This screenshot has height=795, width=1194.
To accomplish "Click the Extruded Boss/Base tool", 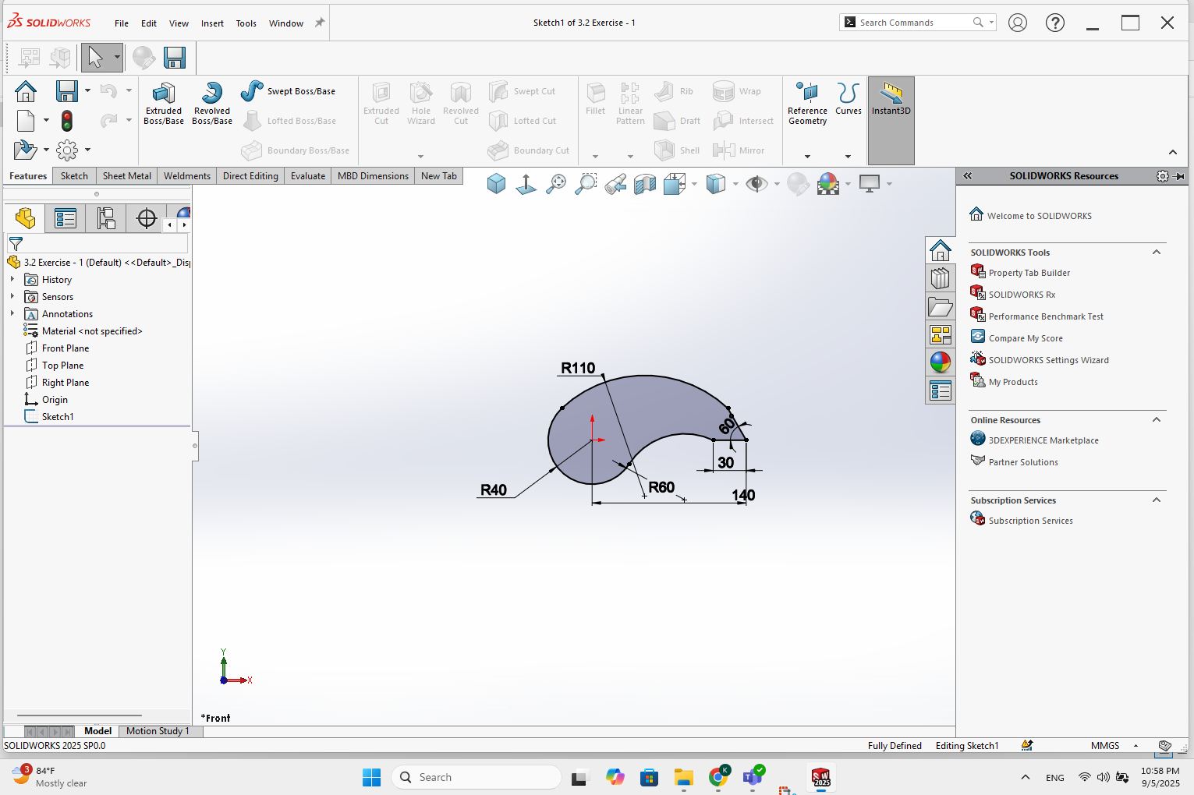I will point(164,103).
